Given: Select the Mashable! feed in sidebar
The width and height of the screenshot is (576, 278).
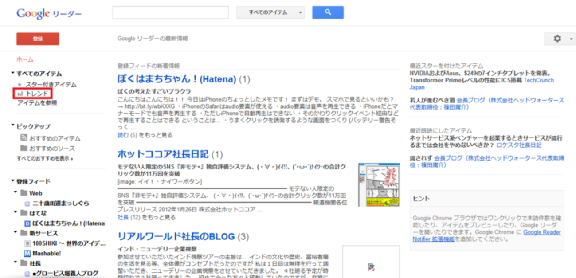Looking at the screenshot, I should [x=47, y=254].
